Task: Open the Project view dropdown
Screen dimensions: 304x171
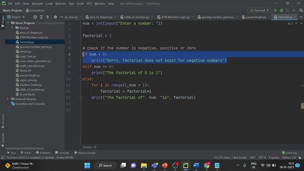Action: pyautogui.click(x=16, y=17)
